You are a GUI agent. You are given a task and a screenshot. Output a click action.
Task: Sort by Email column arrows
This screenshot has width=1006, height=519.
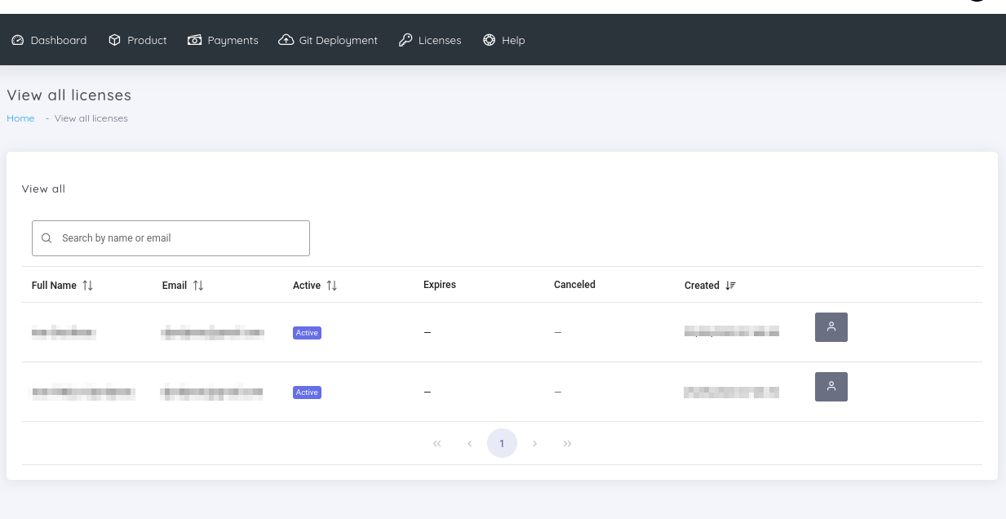(x=198, y=286)
